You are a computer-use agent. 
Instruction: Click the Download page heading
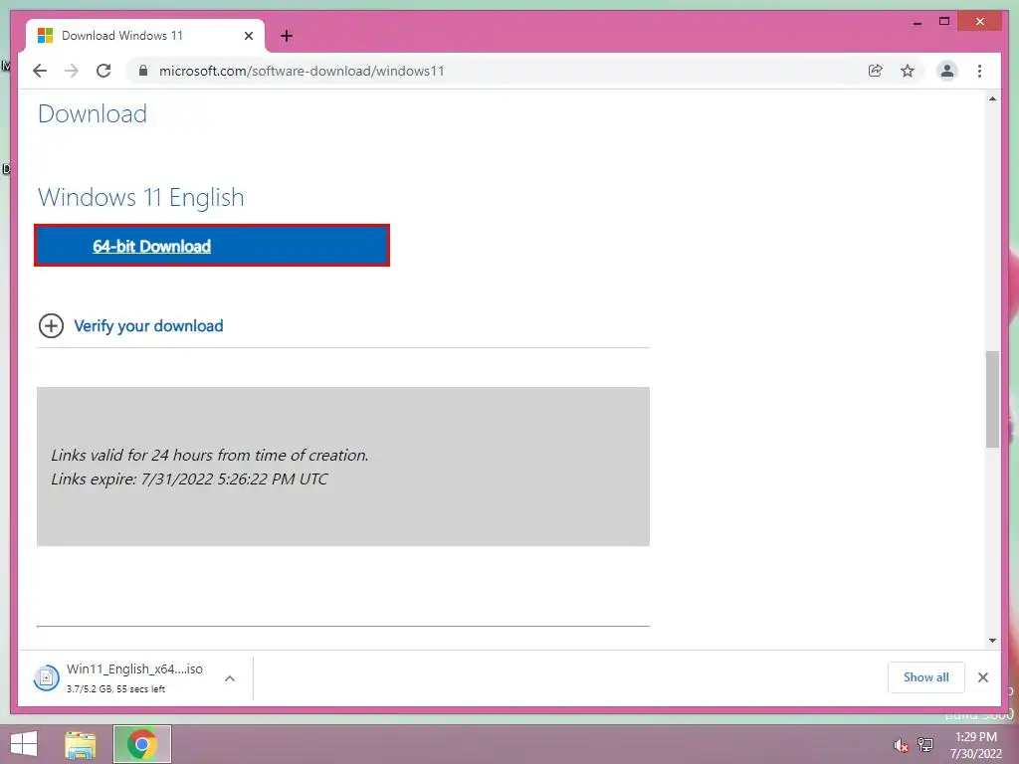93,113
